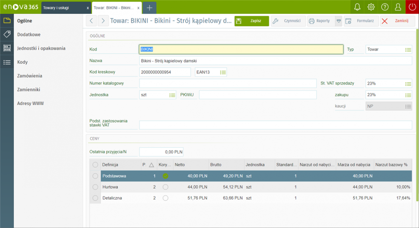Image resolution: width=419 pixels, height=228 pixels.
Task: Open Jednostki i opakowania section
Action: (x=41, y=48)
